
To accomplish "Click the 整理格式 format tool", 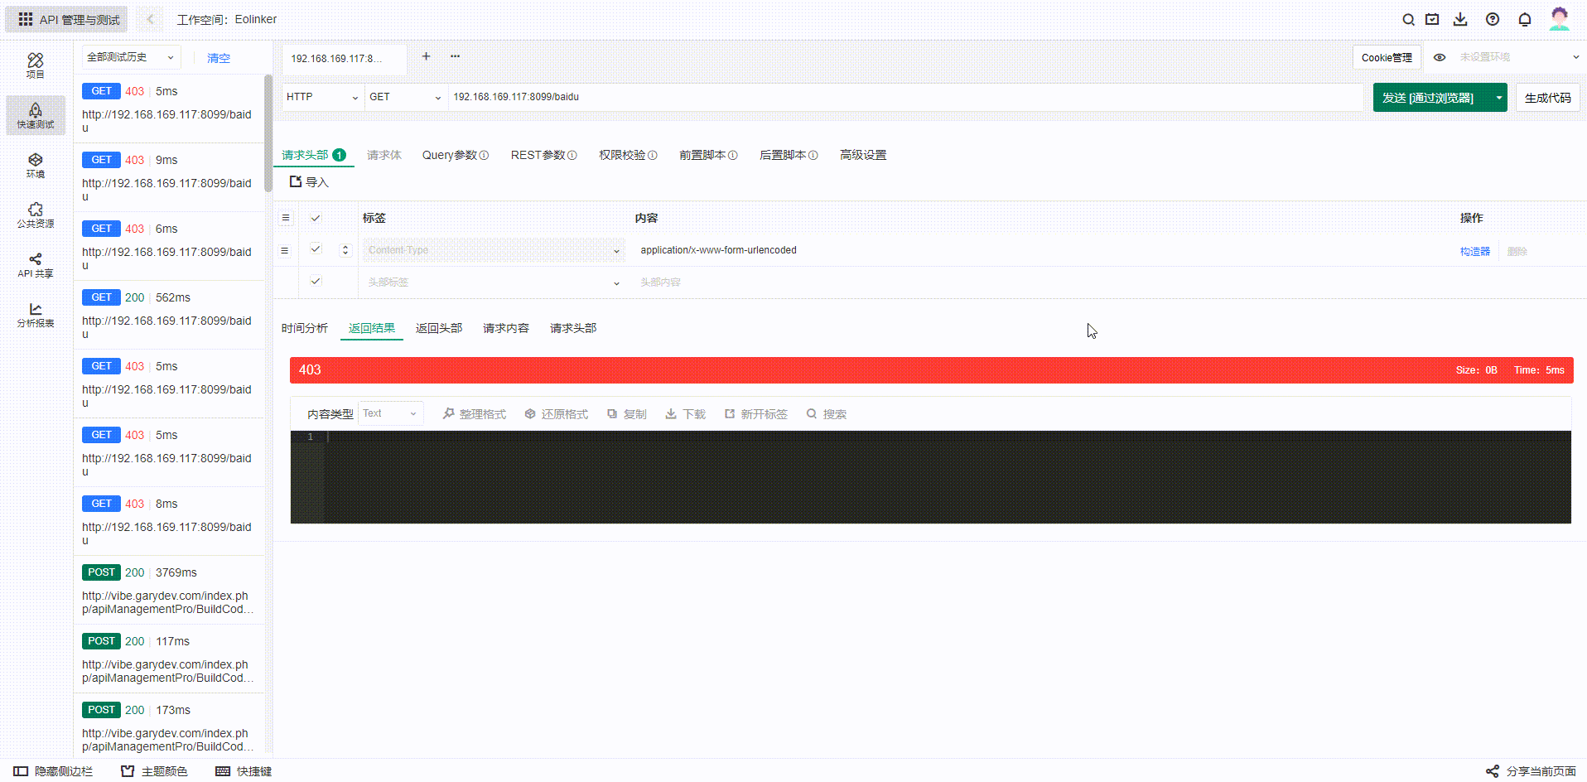I will click(x=475, y=414).
